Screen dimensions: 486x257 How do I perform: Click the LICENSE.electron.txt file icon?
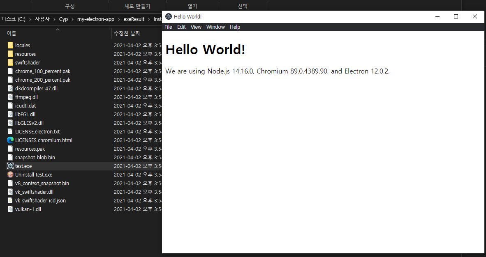pos(10,132)
